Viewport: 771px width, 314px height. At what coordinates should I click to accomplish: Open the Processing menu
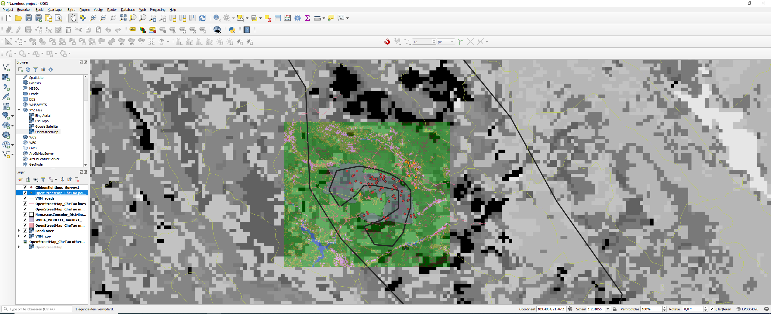click(158, 10)
